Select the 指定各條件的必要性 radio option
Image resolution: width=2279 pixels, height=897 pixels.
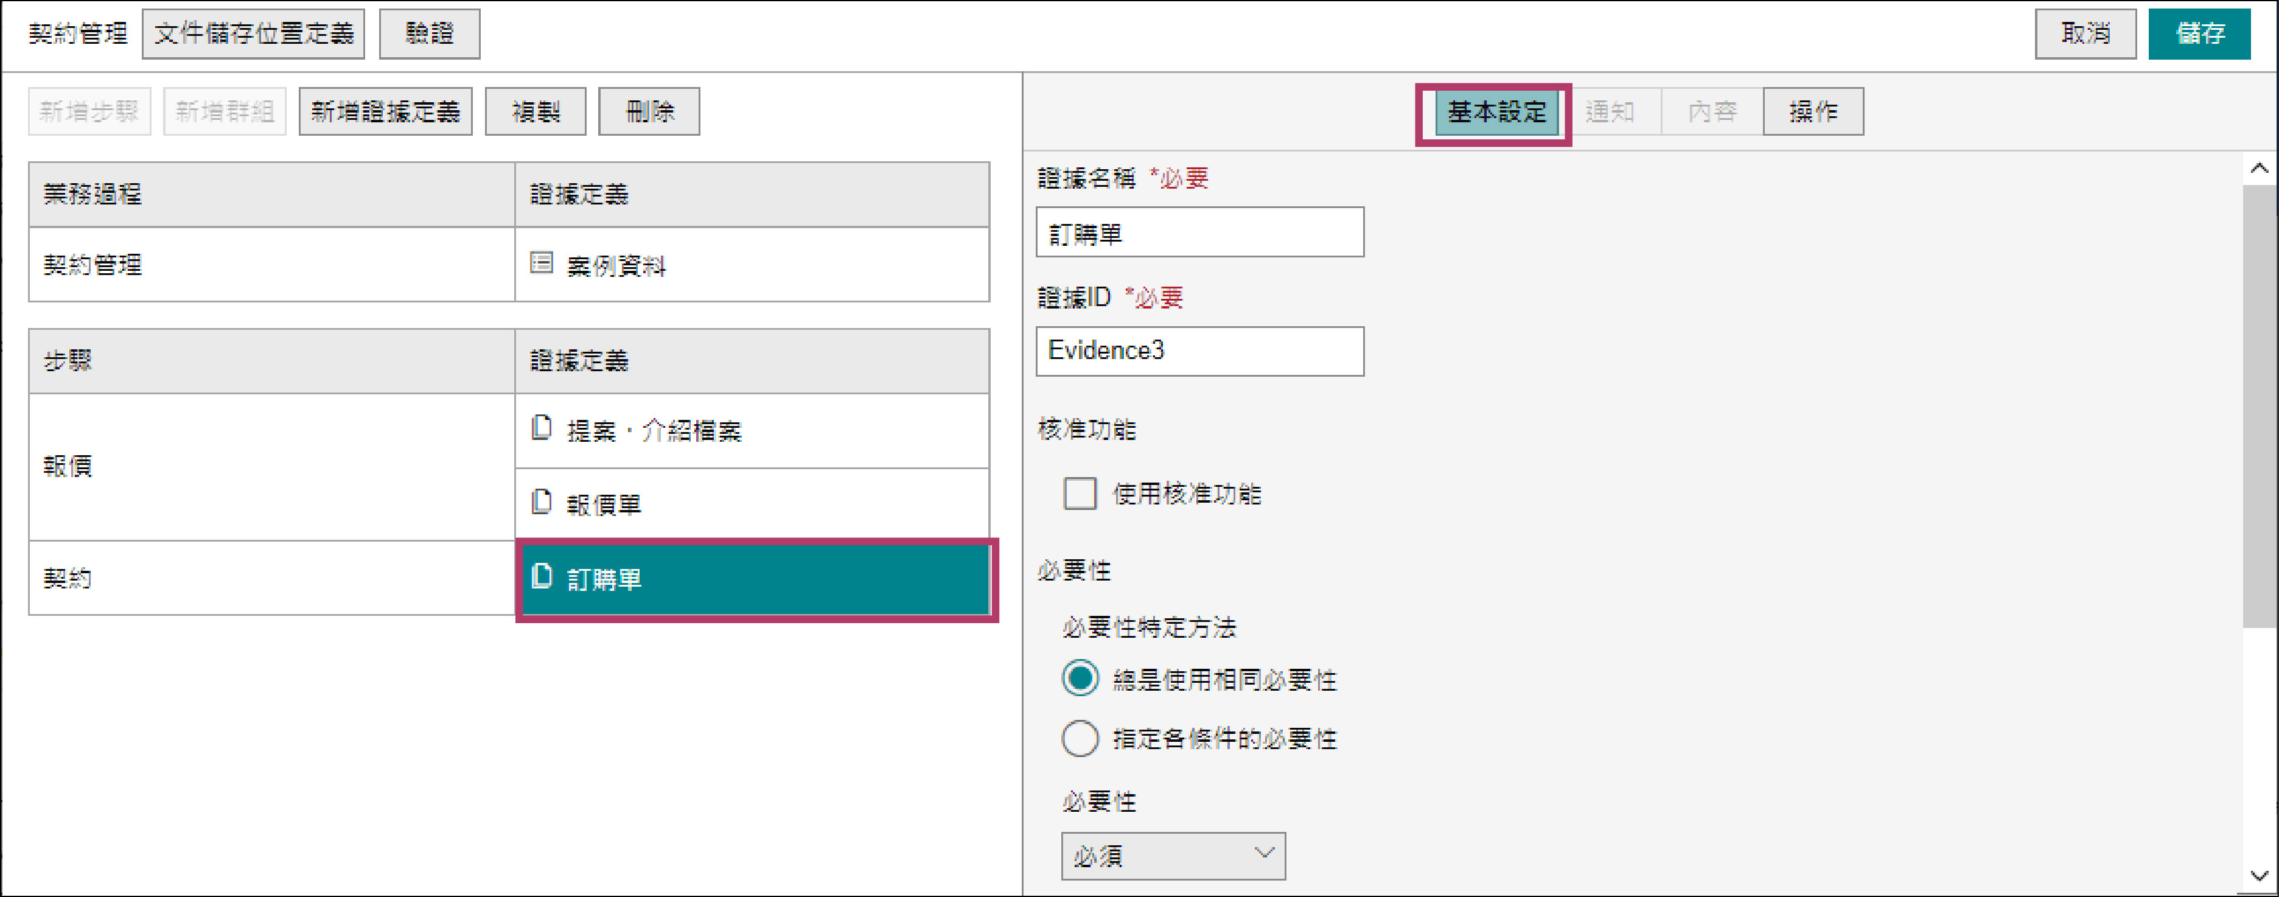pyautogui.click(x=1080, y=738)
